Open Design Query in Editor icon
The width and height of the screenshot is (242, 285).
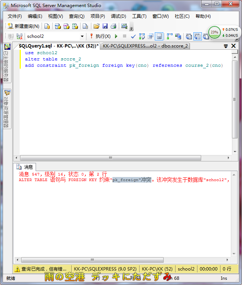tap(150, 36)
